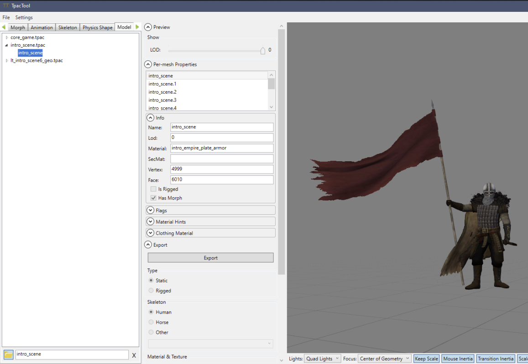528x364 pixels.
Task: Select intro_scene in the mesh list
Action: [208, 76]
